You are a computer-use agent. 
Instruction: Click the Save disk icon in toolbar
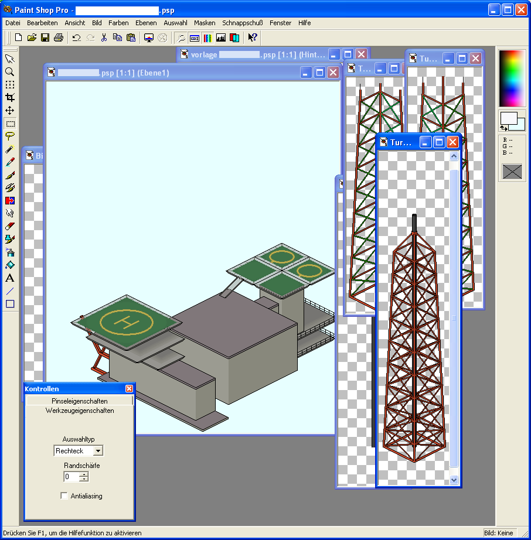45,37
